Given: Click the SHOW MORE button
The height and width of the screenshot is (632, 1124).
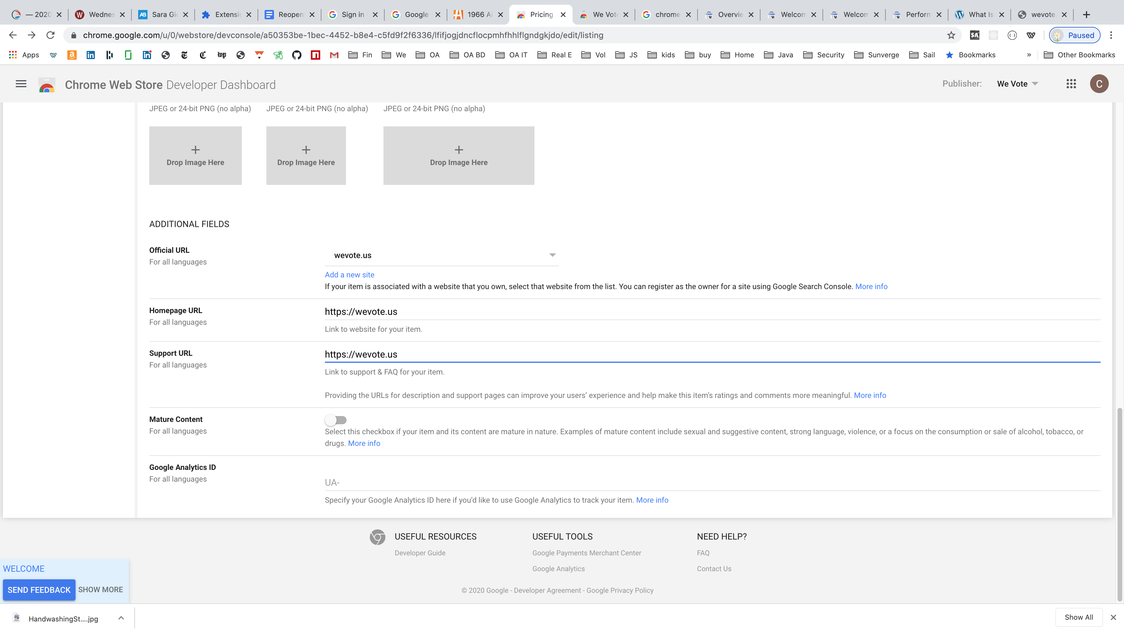Looking at the screenshot, I should click(x=100, y=590).
